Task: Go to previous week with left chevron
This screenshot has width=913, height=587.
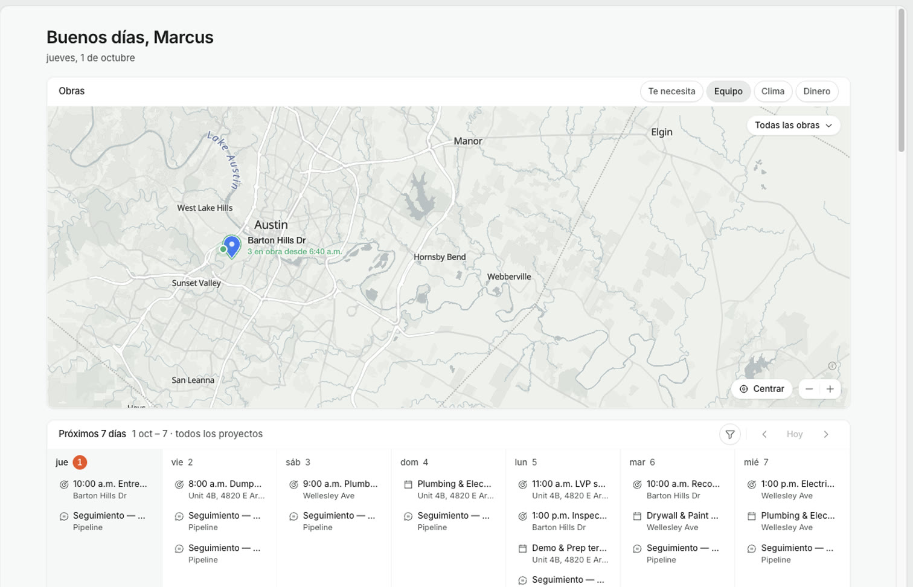Action: tap(764, 434)
